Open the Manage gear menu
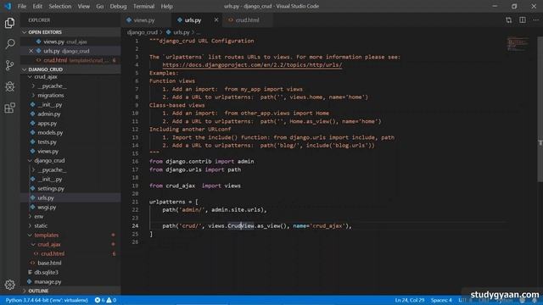Viewport: 543px width, 305px height. coord(9,285)
